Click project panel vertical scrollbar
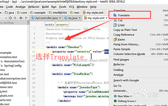 pos(28,59)
